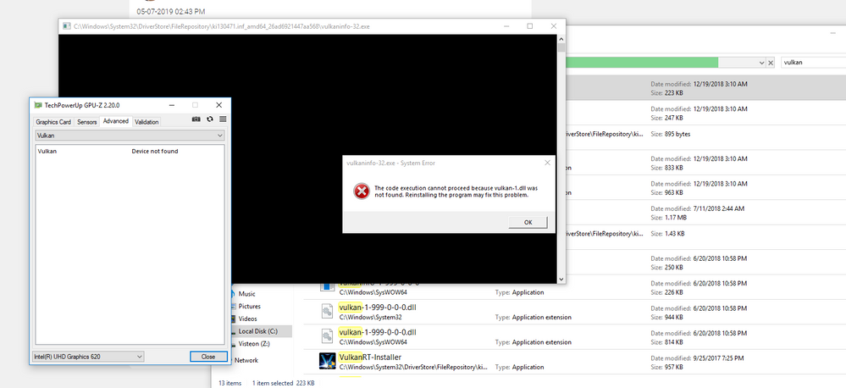Open Music in the Explorer sidebar
Image resolution: width=846 pixels, height=388 pixels.
pyautogui.click(x=246, y=294)
